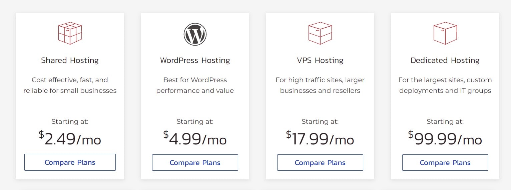
Task: Select the VPS Hosting heading
Action: (x=320, y=60)
